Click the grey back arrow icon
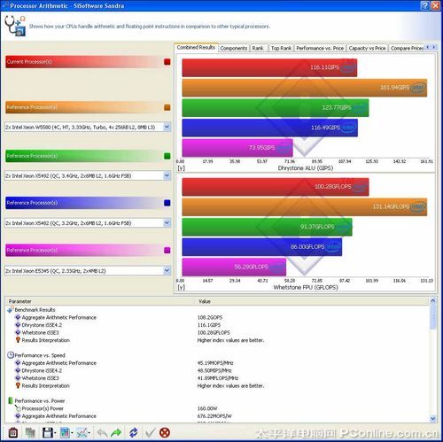The image size is (443, 442). pos(102,433)
